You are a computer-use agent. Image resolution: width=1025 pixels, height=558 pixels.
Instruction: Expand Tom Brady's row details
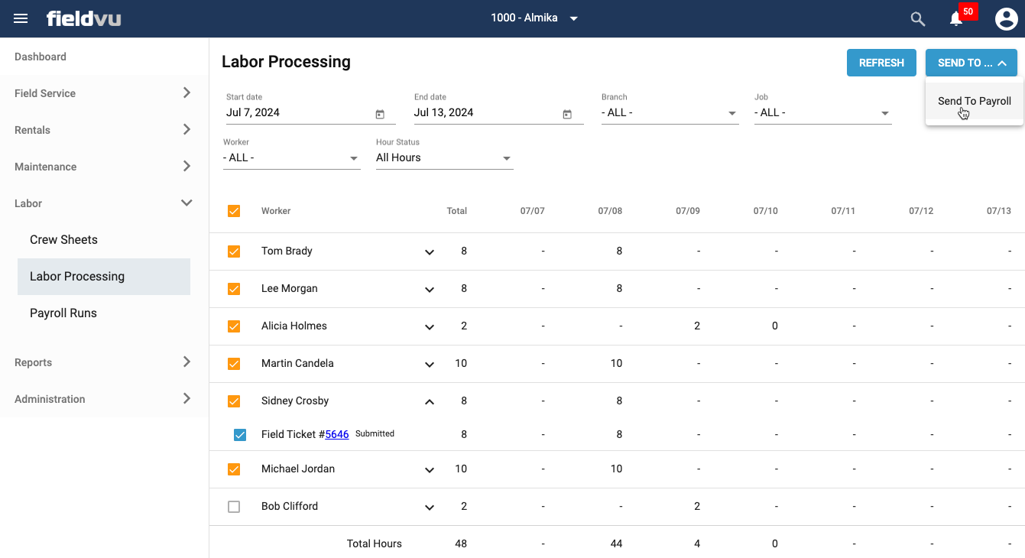430,251
